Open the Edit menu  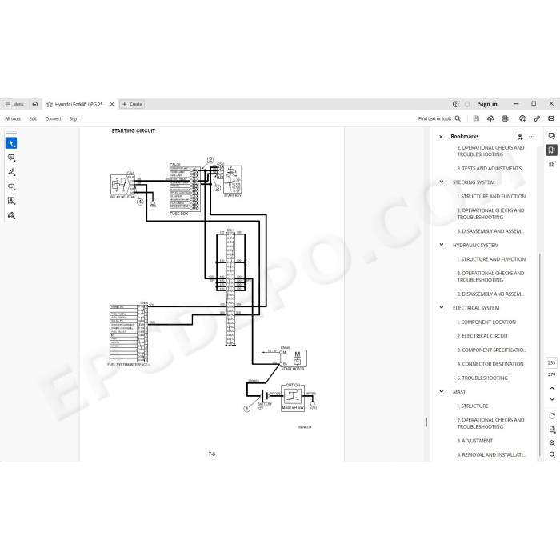click(x=33, y=118)
